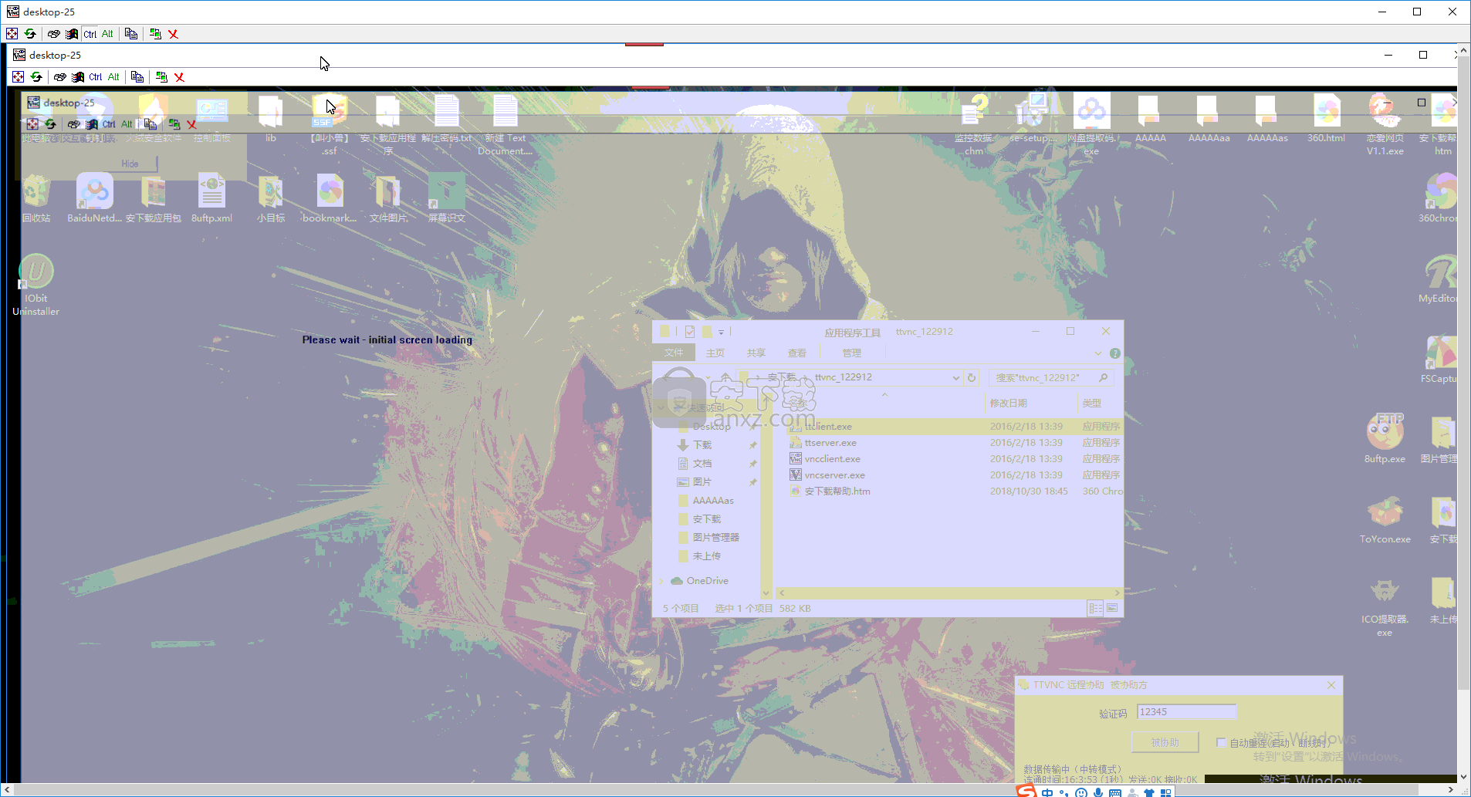Toggle Sogou 中 language mode
Screen dimensions: 1471x797
tap(1047, 792)
